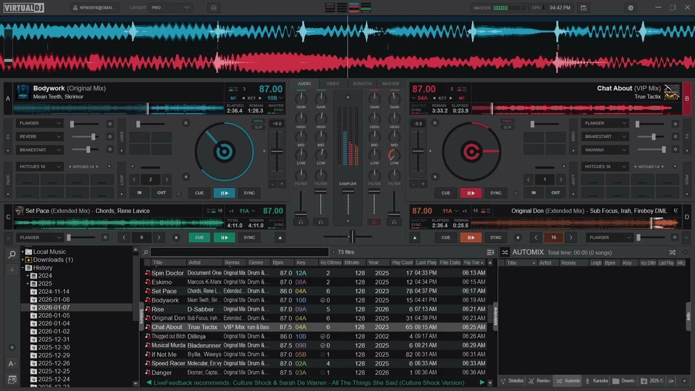Open the settings gear in the top bar
Screen dimensions: 695x391
click(x=630, y=8)
